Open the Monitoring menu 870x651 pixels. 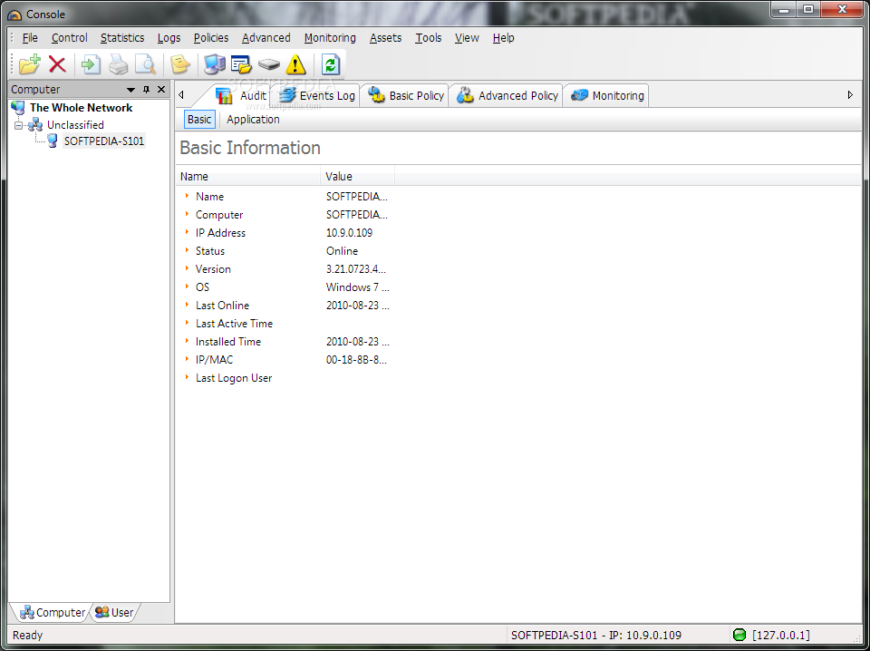[x=330, y=38]
